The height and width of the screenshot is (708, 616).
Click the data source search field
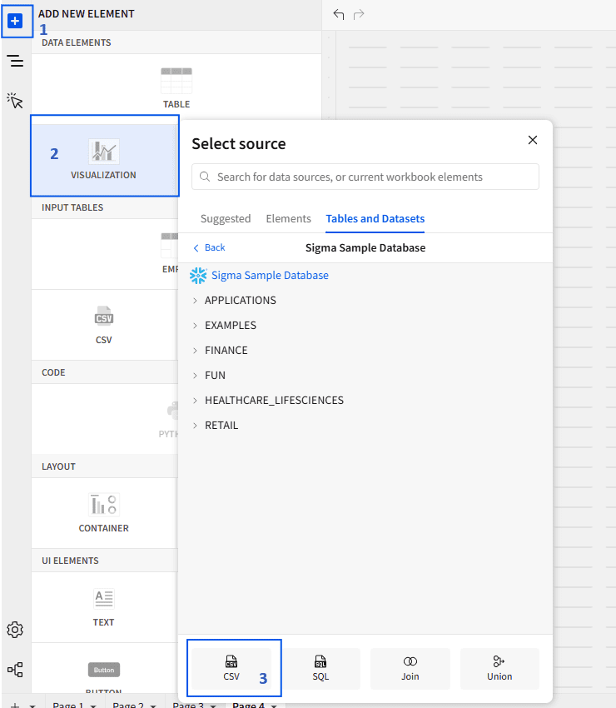click(366, 177)
